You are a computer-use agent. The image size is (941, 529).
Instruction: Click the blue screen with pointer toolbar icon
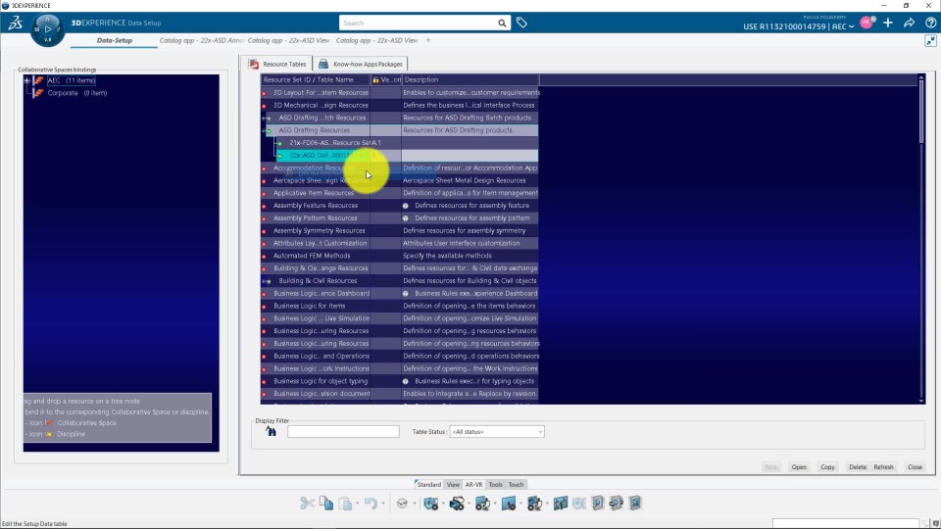pos(509,503)
